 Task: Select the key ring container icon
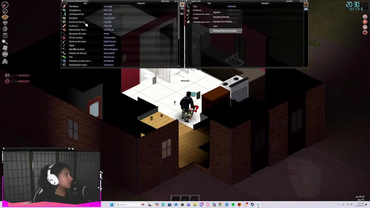click(x=182, y=10)
